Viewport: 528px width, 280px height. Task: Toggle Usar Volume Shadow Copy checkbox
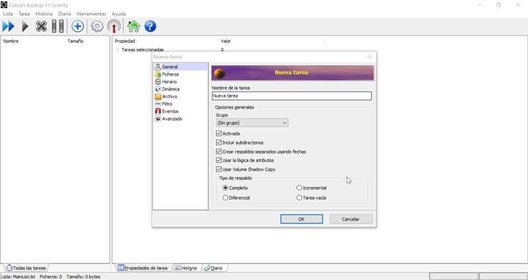coord(219,169)
